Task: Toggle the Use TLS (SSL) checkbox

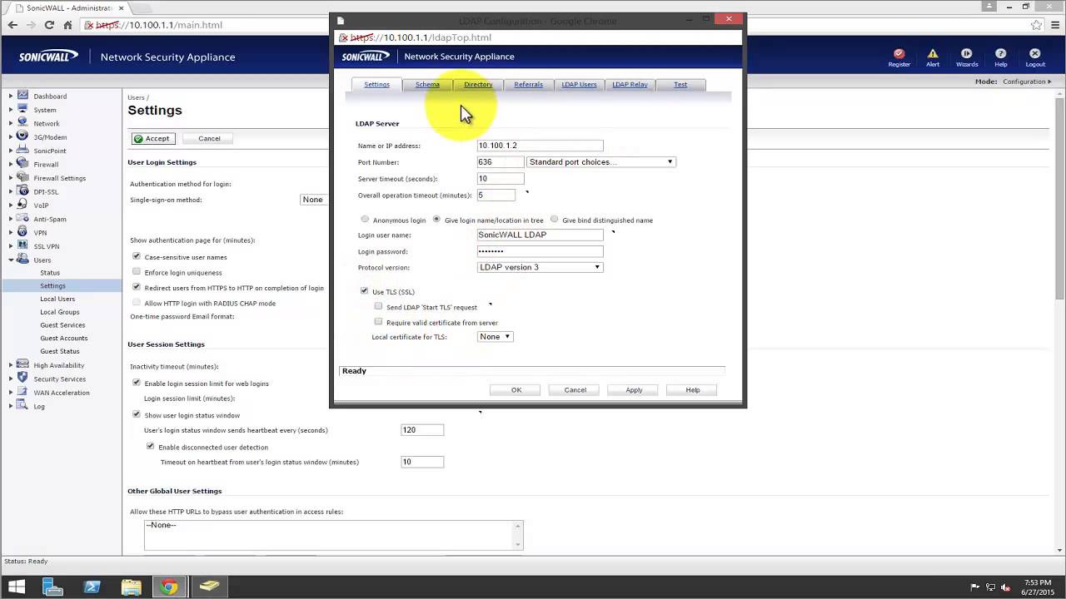Action: pyautogui.click(x=364, y=291)
